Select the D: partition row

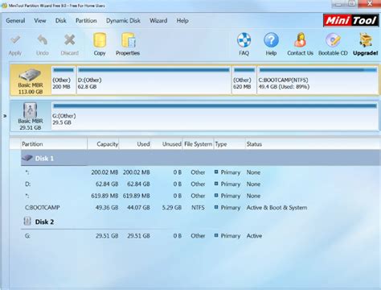click(200, 184)
